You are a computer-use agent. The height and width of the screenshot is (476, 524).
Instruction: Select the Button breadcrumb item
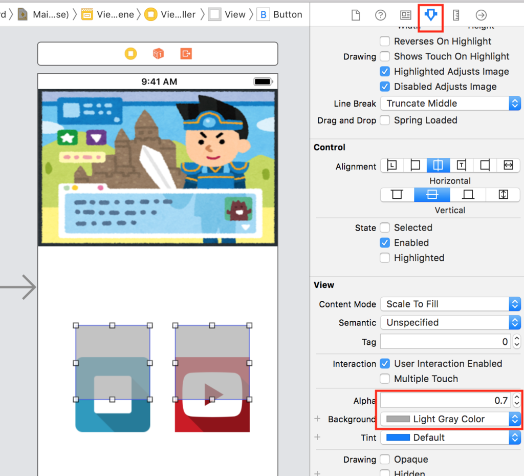click(x=280, y=14)
